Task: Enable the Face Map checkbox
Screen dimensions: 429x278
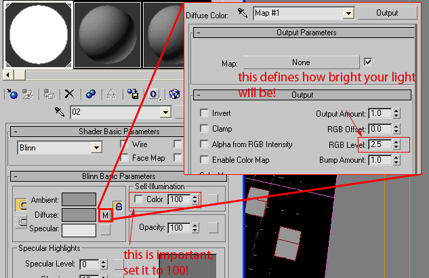Action: point(124,158)
